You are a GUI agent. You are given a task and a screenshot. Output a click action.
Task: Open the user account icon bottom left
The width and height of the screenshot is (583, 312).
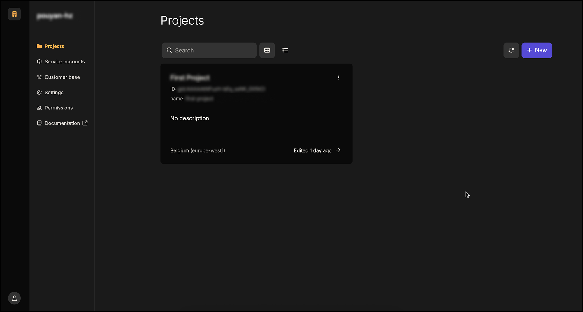coord(14,298)
